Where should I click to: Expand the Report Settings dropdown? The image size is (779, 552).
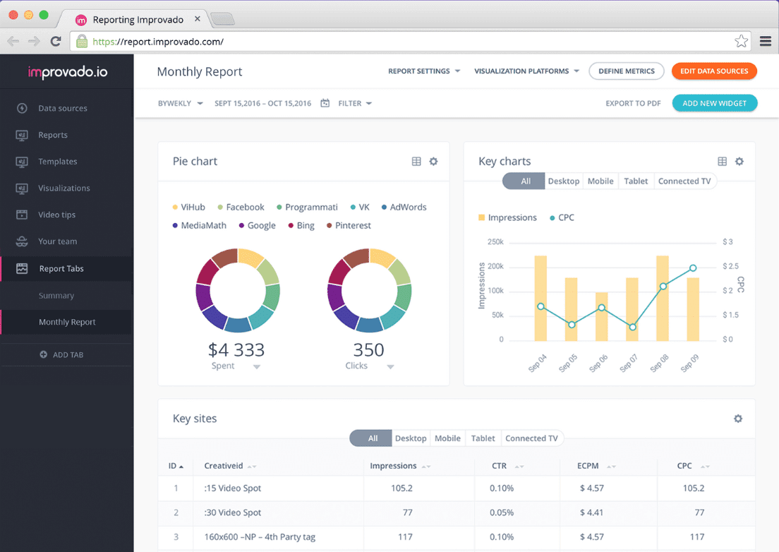coord(424,71)
